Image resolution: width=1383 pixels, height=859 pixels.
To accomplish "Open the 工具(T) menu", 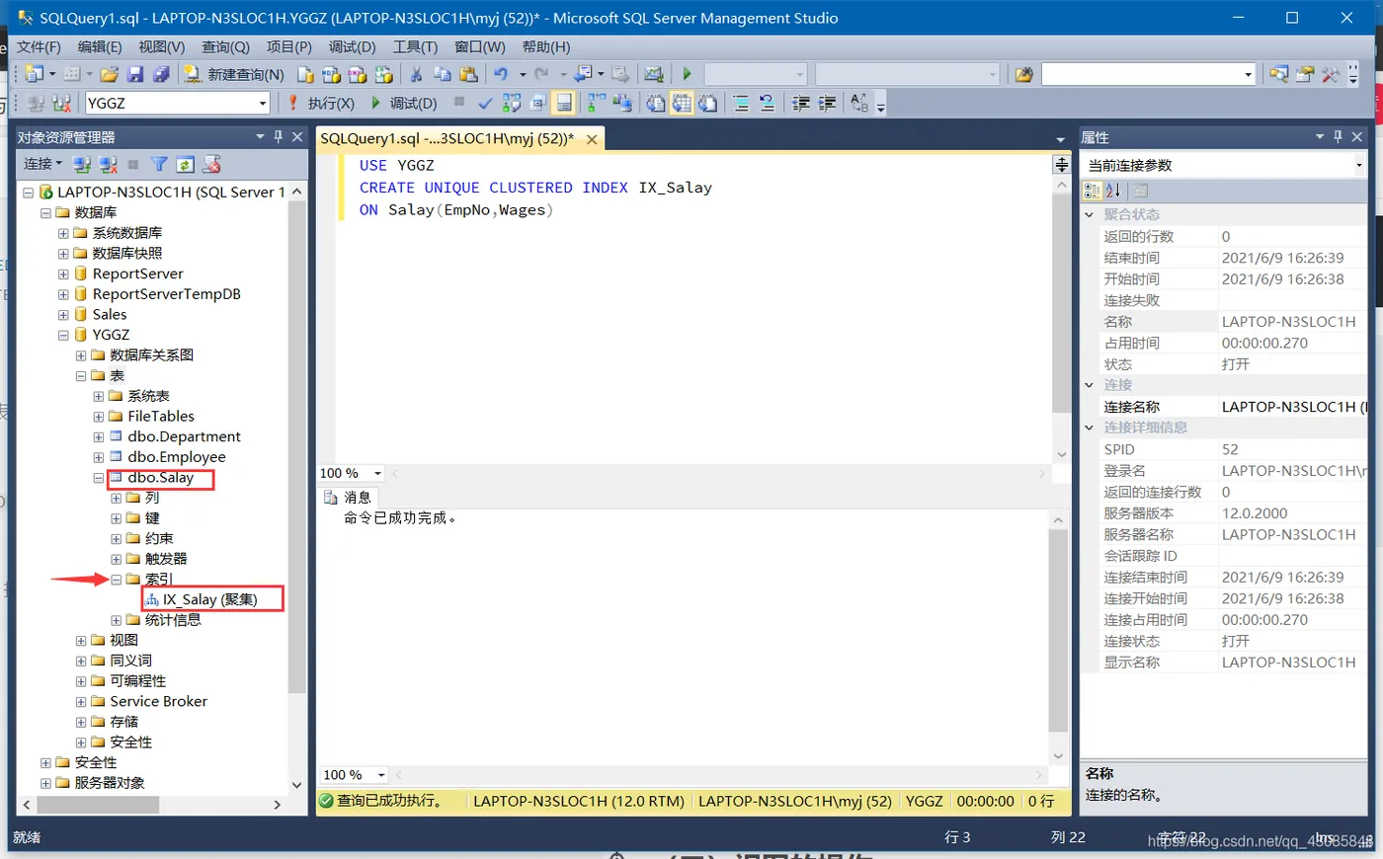I will click(x=415, y=46).
